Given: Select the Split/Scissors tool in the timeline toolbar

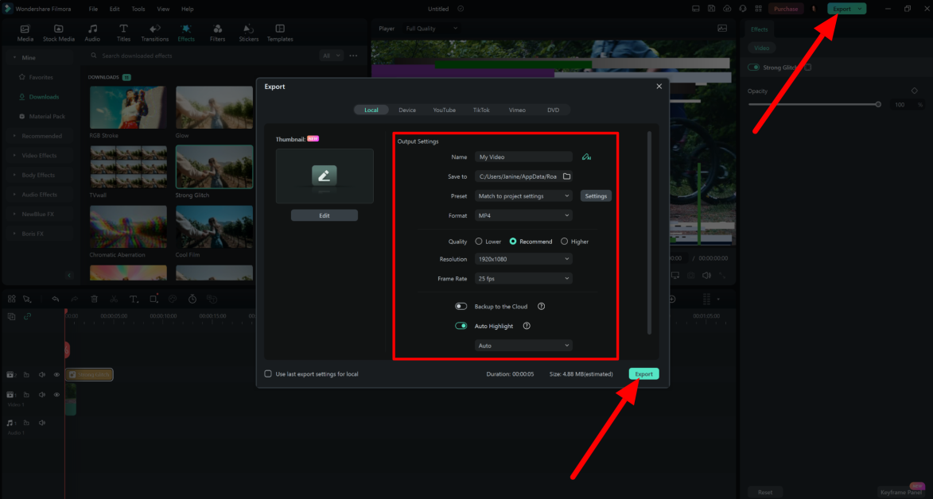Looking at the screenshot, I should click(114, 299).
